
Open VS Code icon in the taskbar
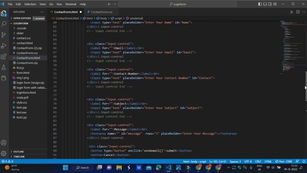tap(168, 168)
